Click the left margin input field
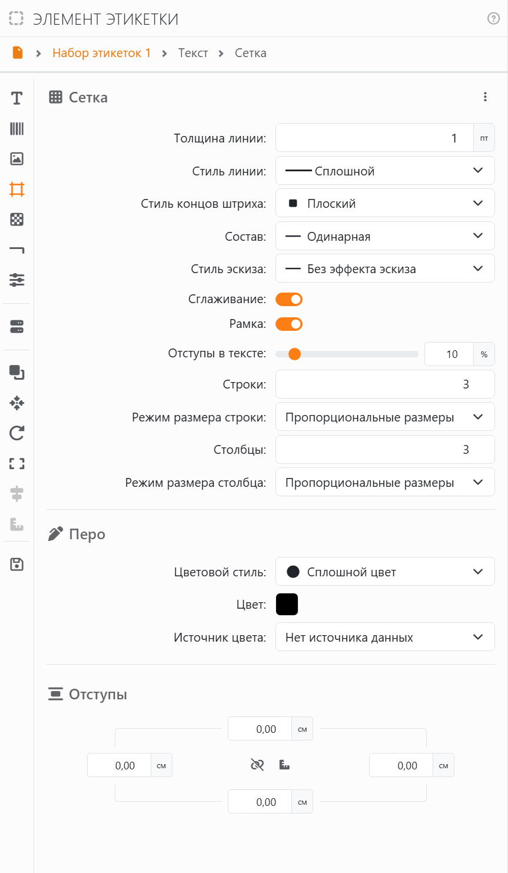 click(x=119, y=765)
